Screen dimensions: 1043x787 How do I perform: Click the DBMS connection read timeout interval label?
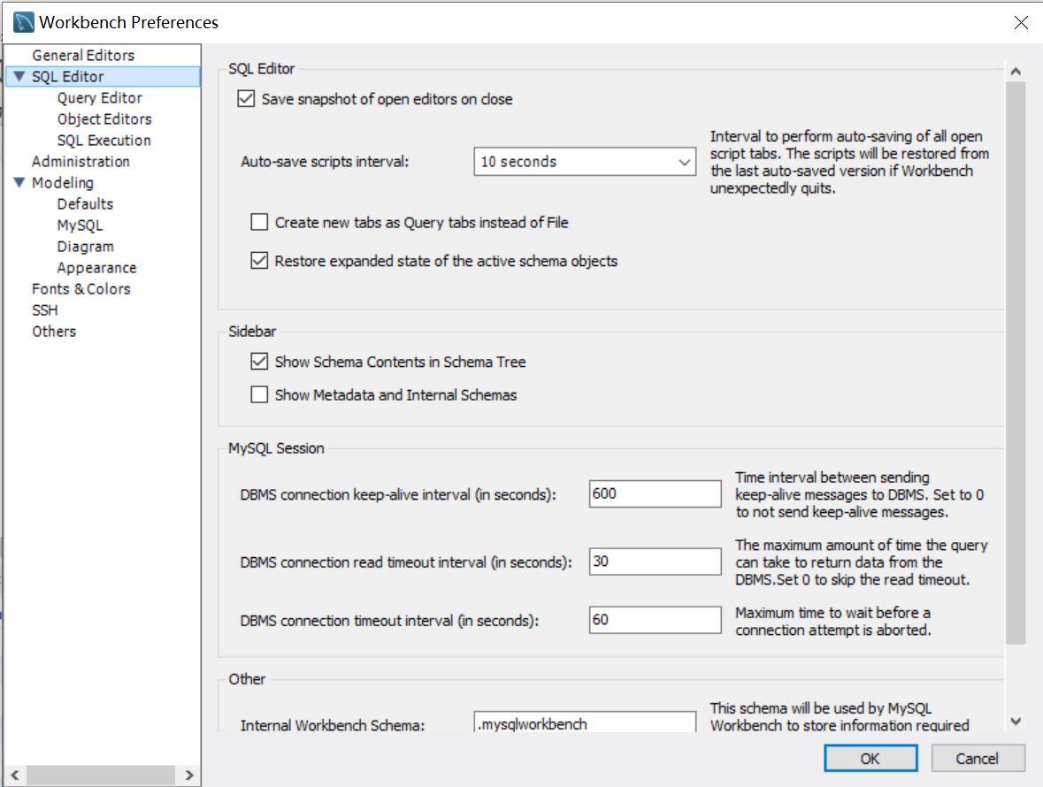pos(406,562)
